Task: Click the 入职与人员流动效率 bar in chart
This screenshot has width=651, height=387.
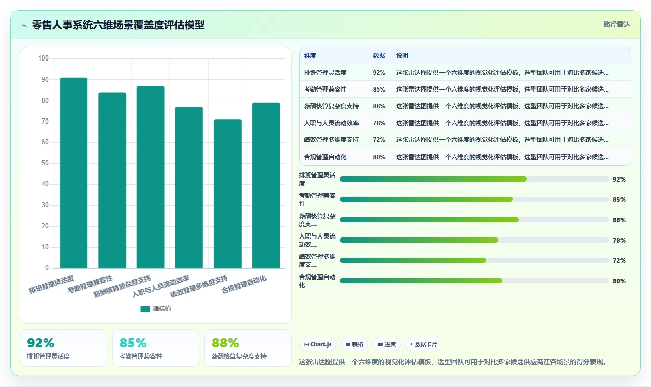Action: tap(189, 188)
